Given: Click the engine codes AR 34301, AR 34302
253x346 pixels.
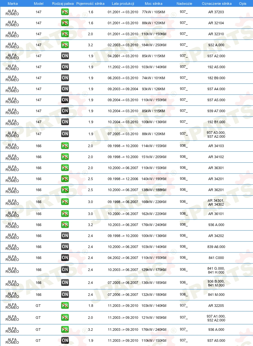Looking at the screenshot, I should tap(216, 202).
